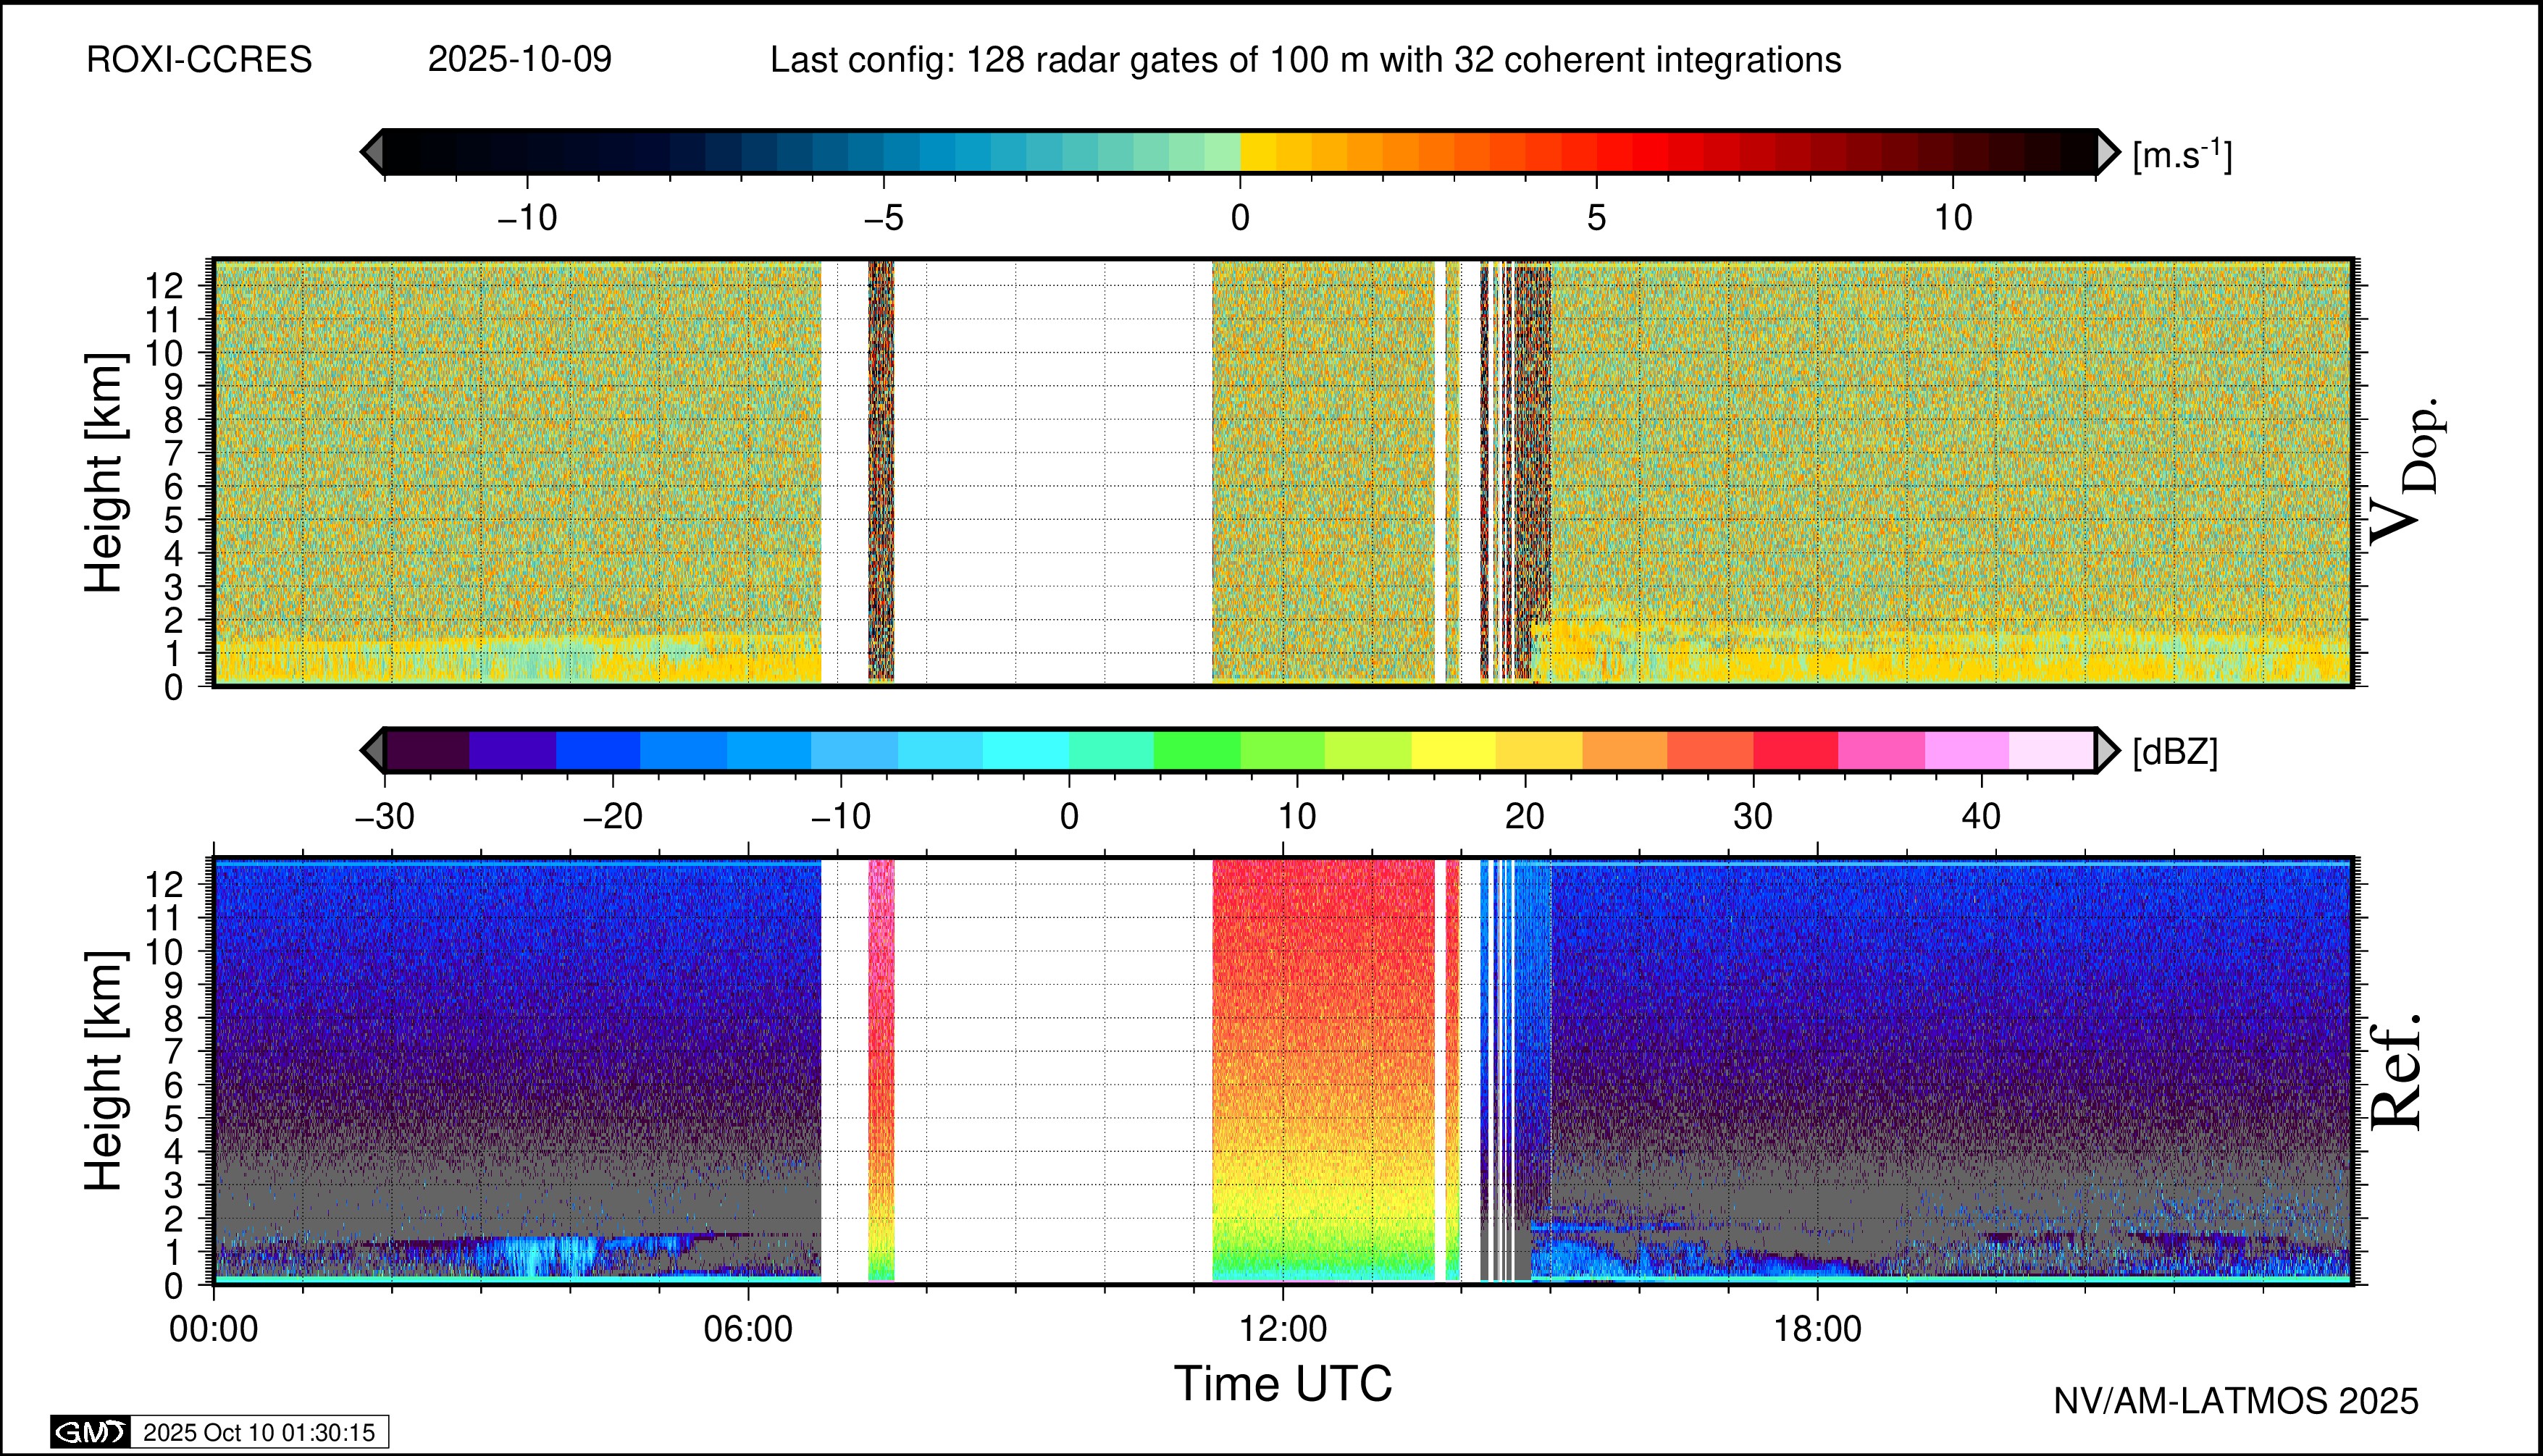Click the pink swatch near 40 dBZ
This screenshot has width=2543, height=1456.
1966,750
